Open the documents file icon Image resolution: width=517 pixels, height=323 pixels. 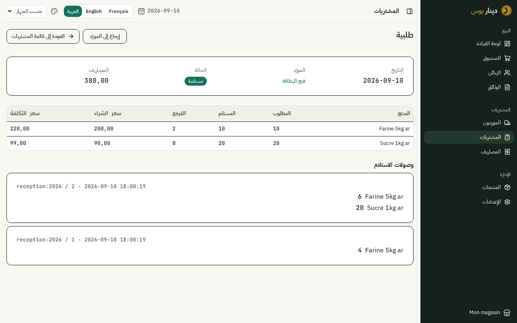click(507, 87)
